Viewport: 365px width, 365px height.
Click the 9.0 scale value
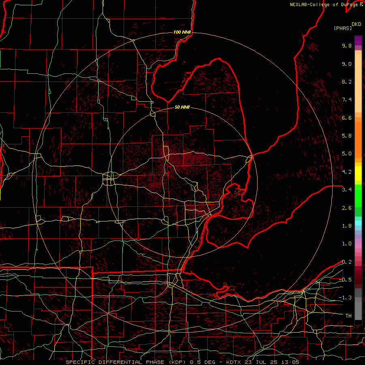[x=347, y=64]
